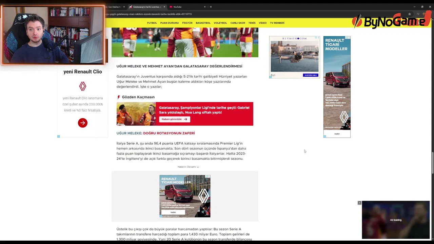Image resolution: width=434 pixels, height=244 pixels.
Task: Open the PUAN DURUMU menu item
Action: point(170,23)
